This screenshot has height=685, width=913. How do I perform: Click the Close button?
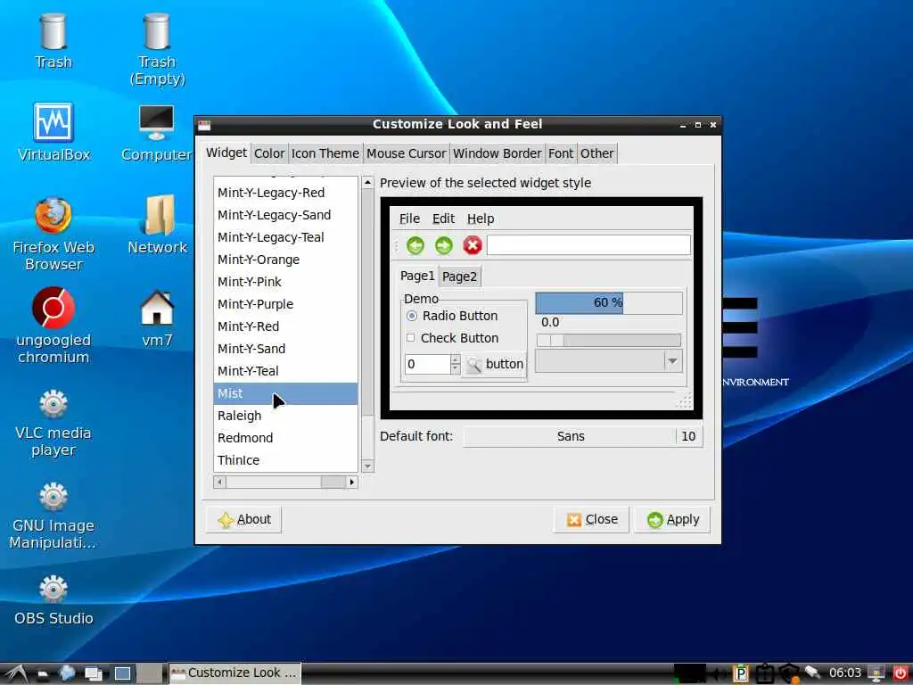coord(592,520)
